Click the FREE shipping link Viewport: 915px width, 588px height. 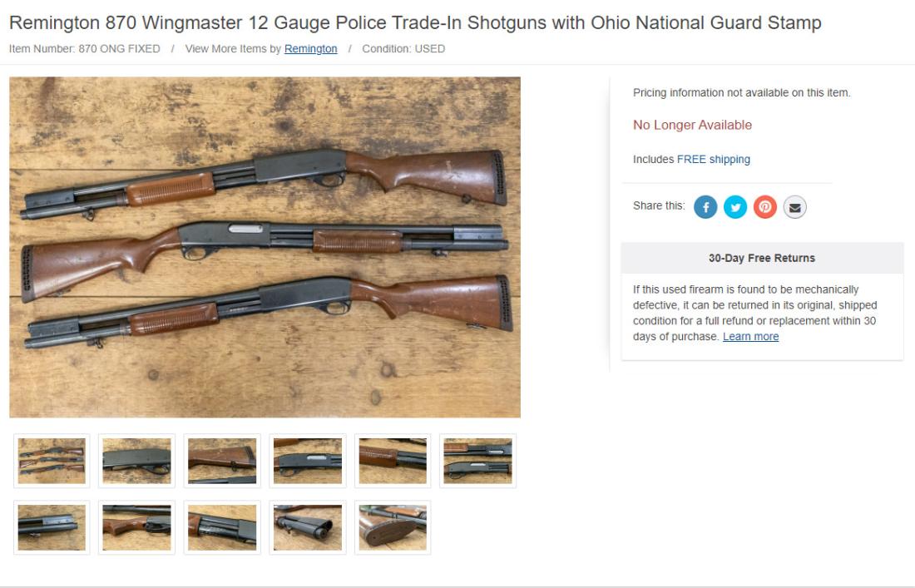(713, 159)
